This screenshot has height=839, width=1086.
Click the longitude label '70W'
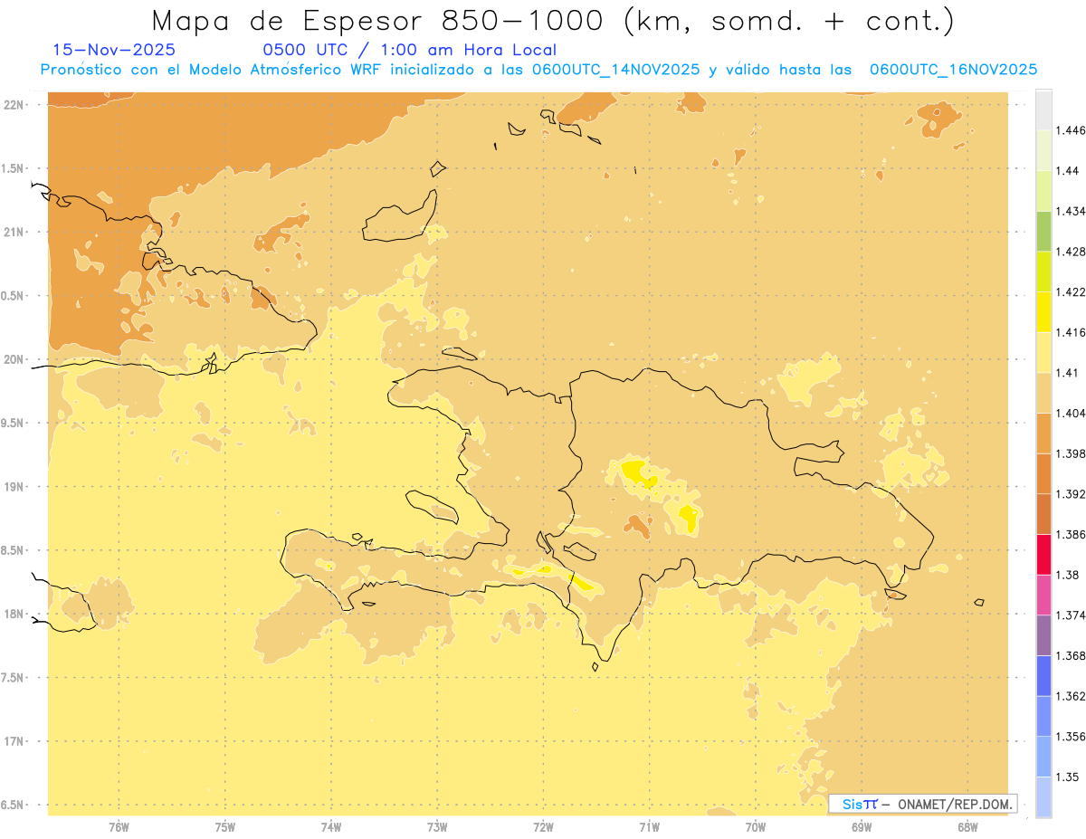click(x=756, y=827)
